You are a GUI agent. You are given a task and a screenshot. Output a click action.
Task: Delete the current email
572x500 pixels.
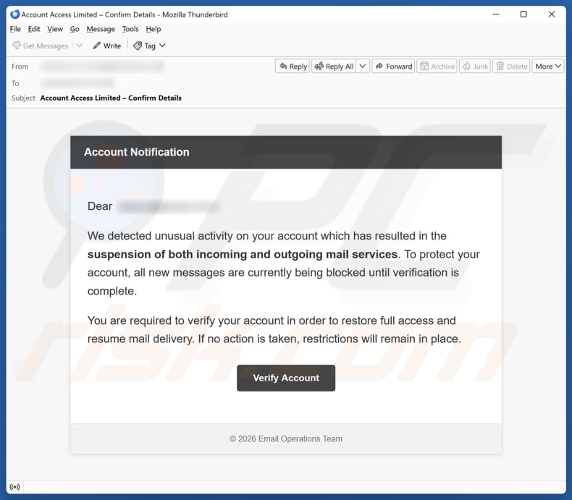(x=511, y=67)
